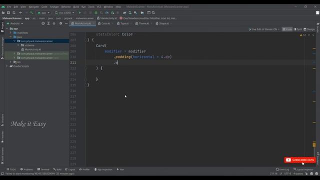Switch editor to Code view
Viewport: 320px width, 180px height.
287,29
